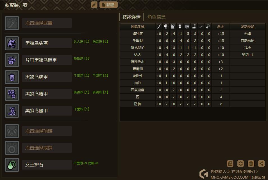Click the 黑狼鸟腿甲 leg icon
The image size is (268, 180).
coord(12,111)
